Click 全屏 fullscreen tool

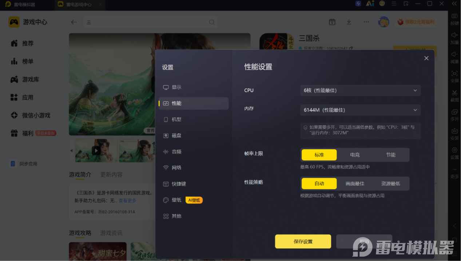pos(454,76)
